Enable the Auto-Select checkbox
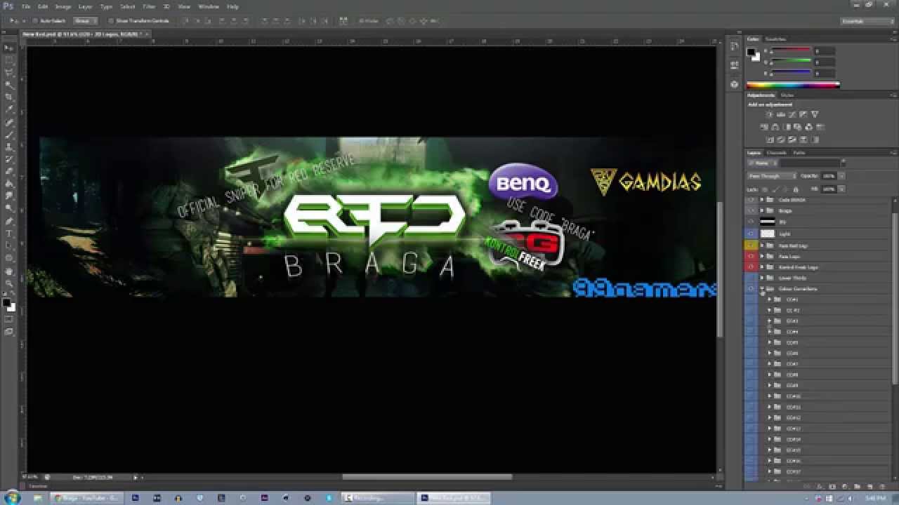The image size is (899, 505). coord(35,21)
